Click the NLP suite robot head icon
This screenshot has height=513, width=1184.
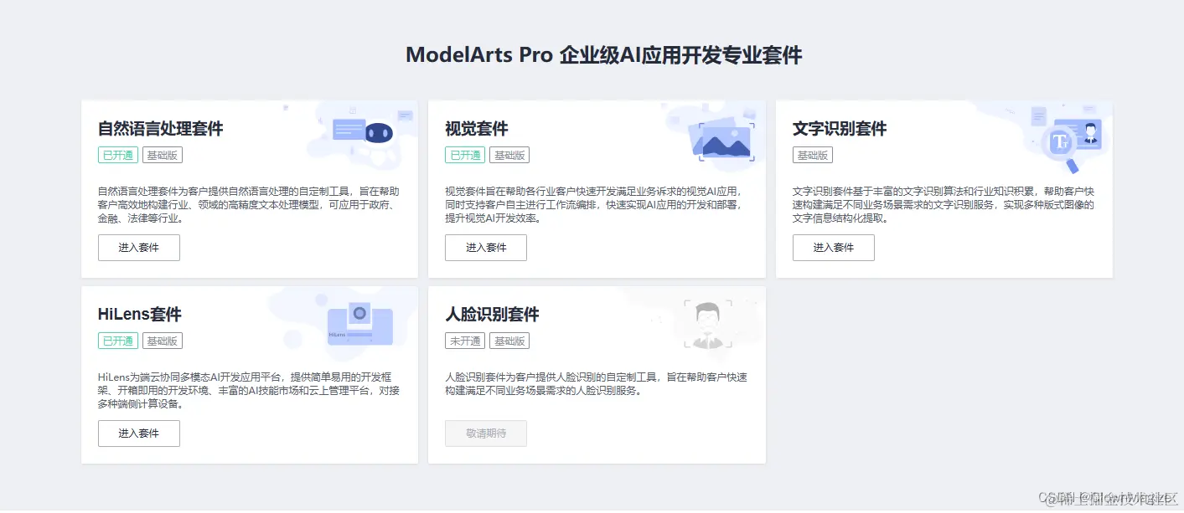[x=379, y=131]
